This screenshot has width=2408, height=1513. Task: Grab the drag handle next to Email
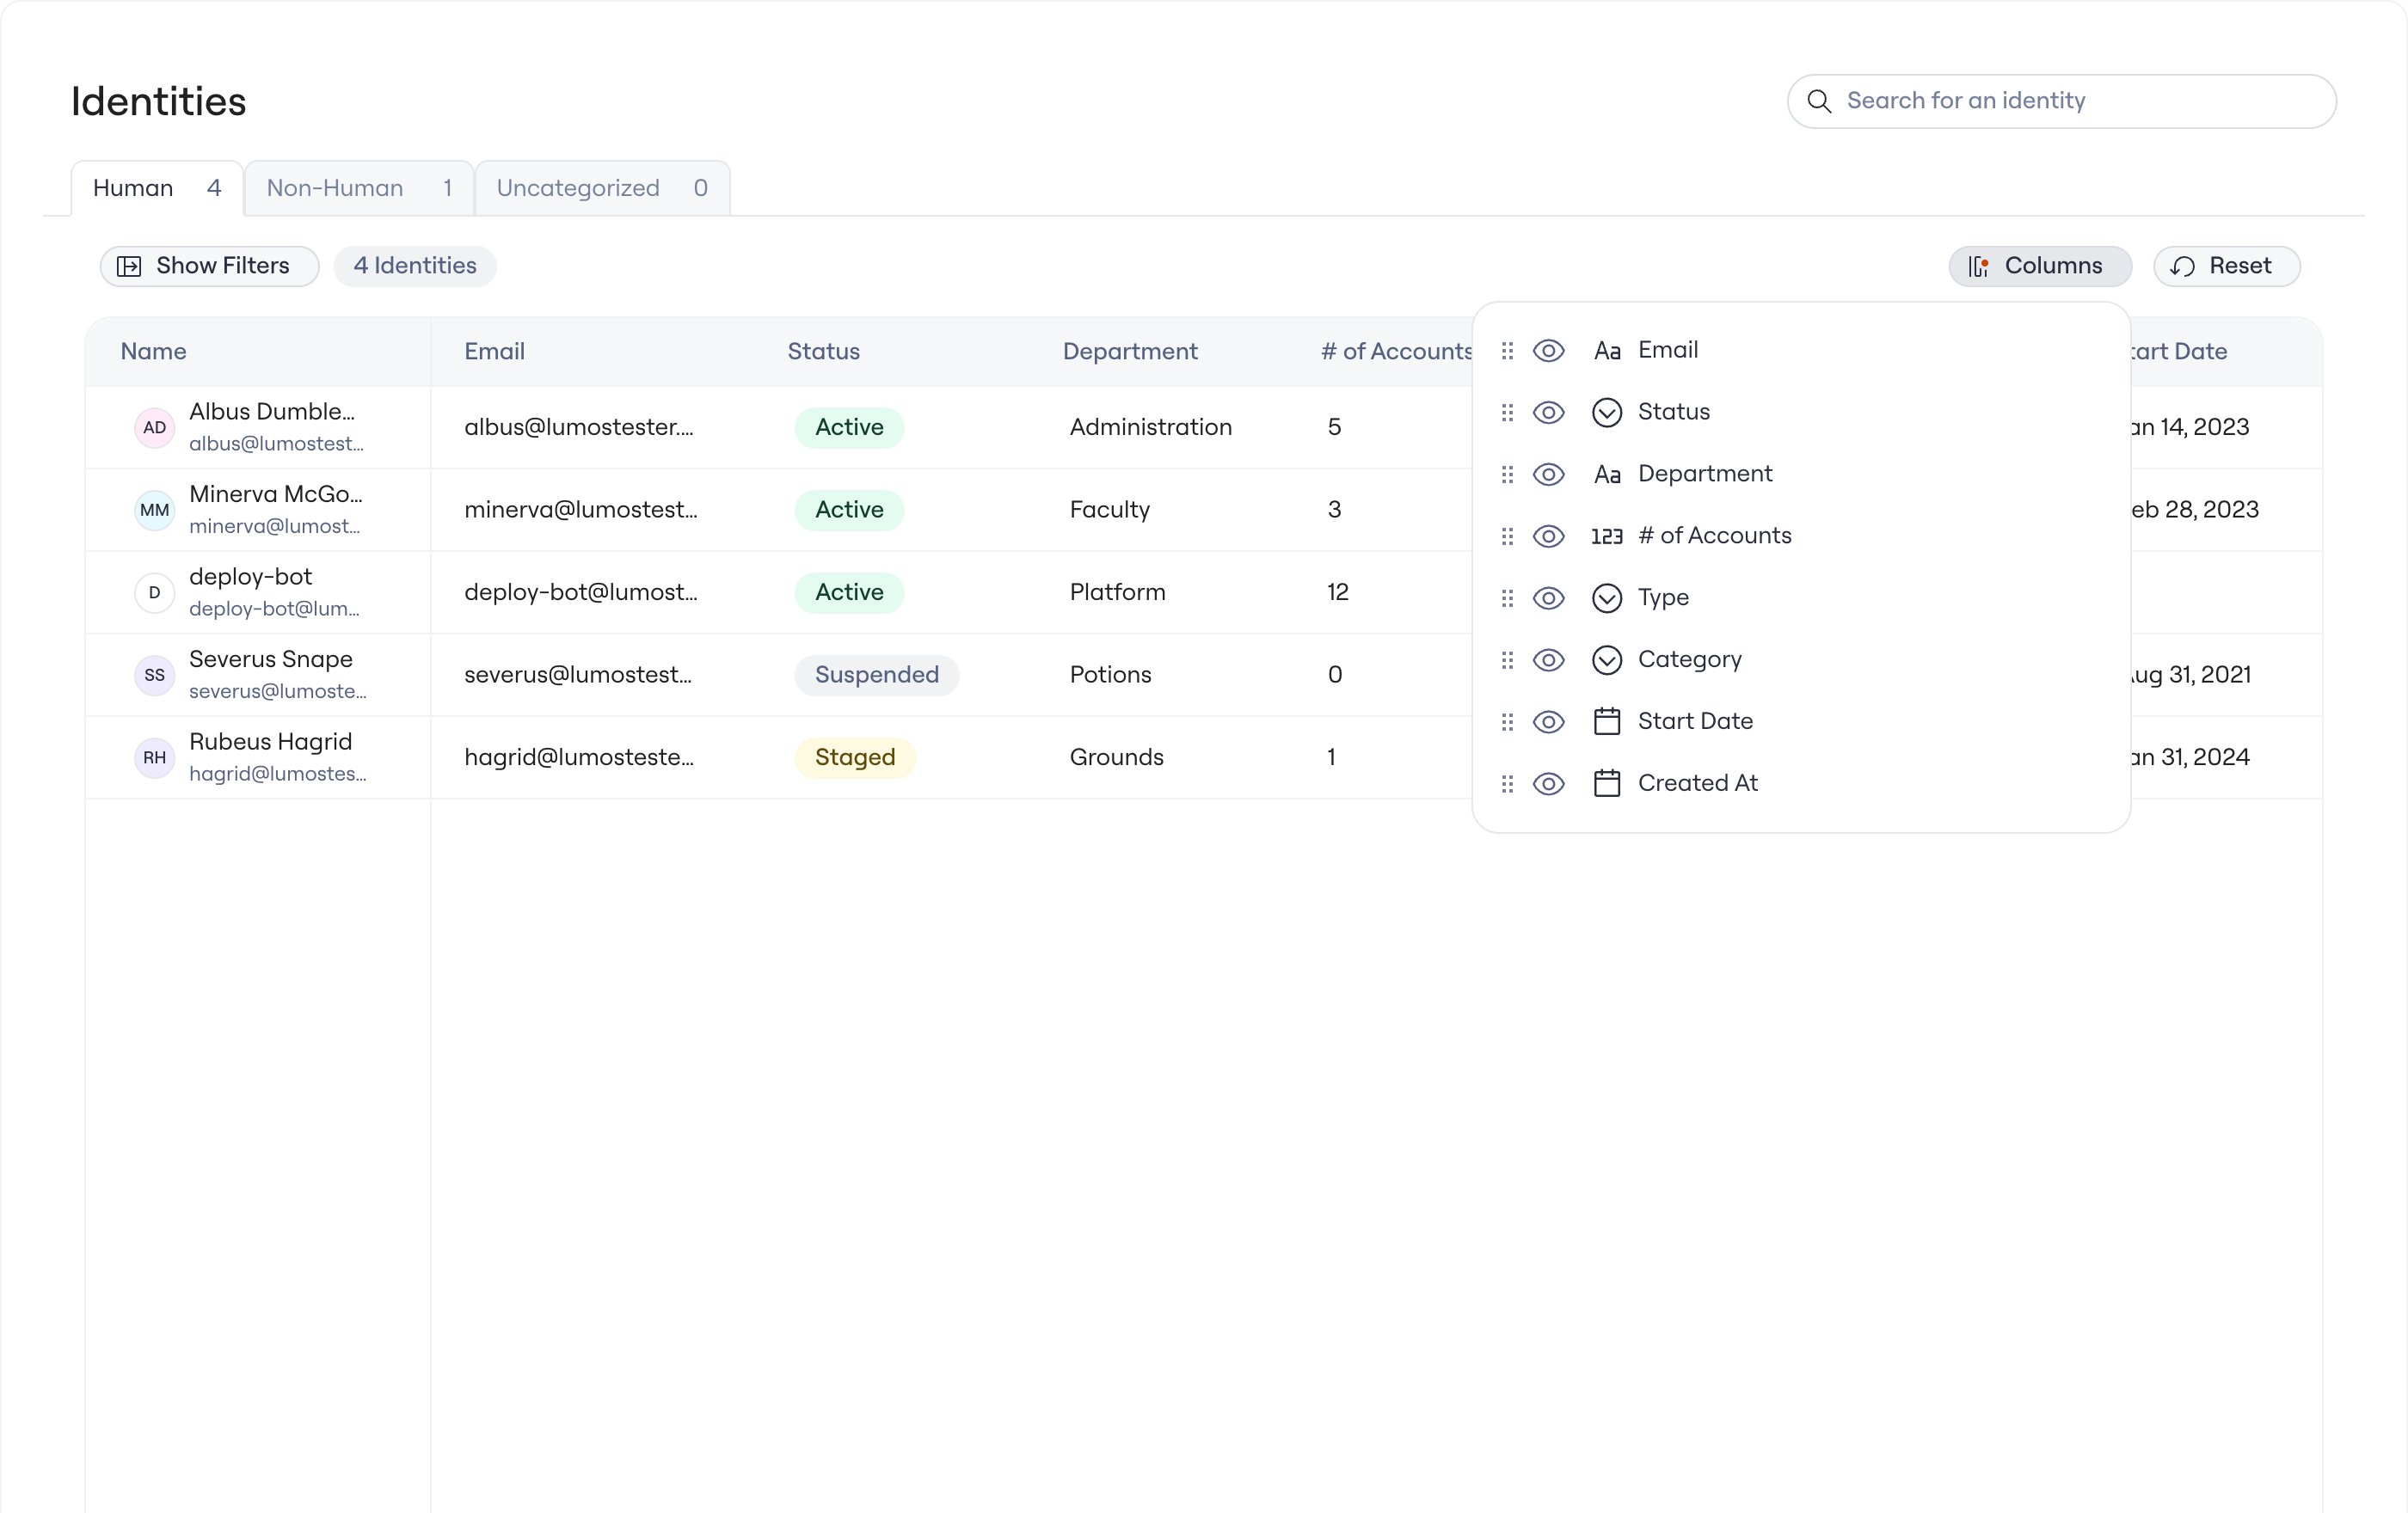pos(1507,351)
